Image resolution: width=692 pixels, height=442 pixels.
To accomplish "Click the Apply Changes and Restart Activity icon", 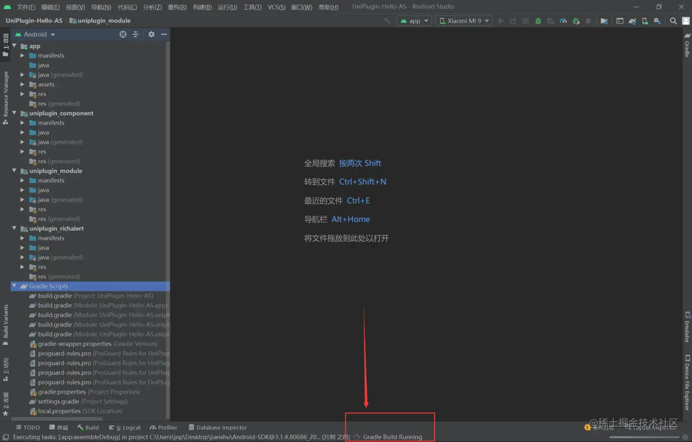I will pos(513,21).
